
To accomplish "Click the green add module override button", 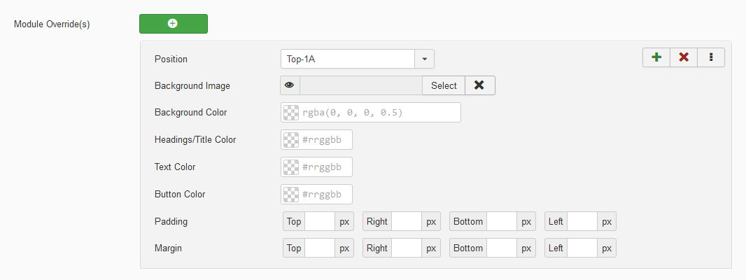I will tap(173, 24).
